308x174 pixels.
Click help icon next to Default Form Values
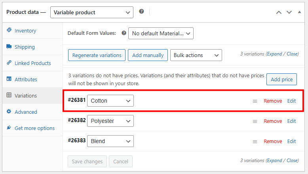pos(124,33)
